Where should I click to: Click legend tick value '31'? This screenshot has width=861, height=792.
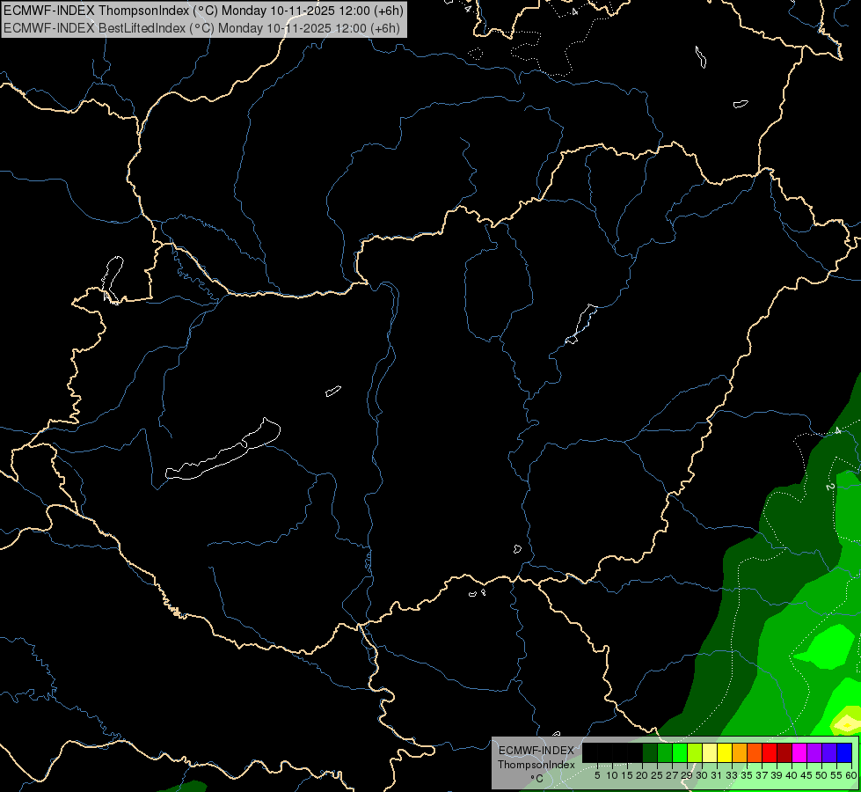[717, 775]
